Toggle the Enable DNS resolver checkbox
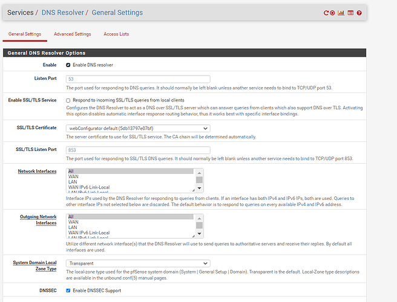 point(68,65)
